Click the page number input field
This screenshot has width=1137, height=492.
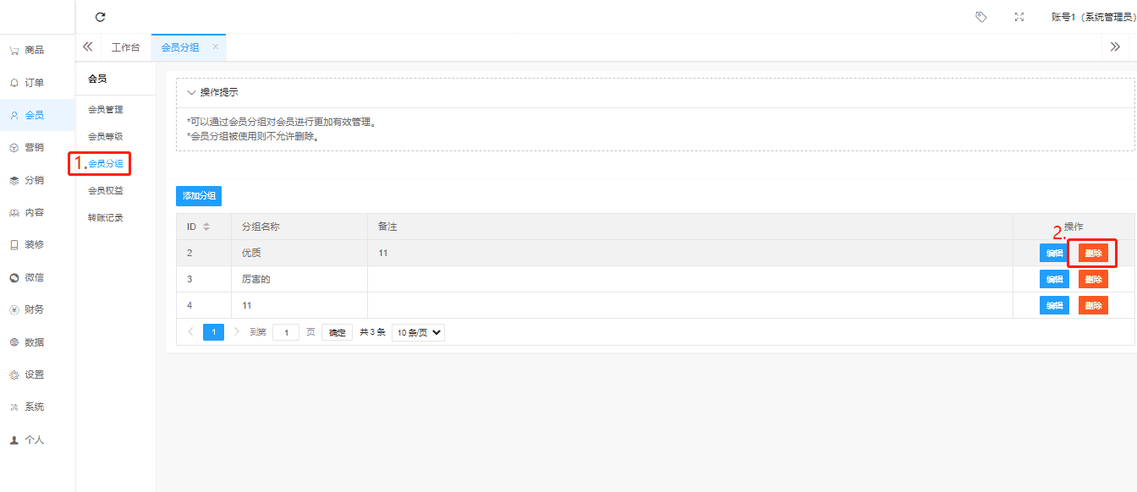coord(286,332)
